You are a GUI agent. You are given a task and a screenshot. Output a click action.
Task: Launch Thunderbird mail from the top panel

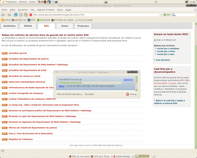click(49, 2)
